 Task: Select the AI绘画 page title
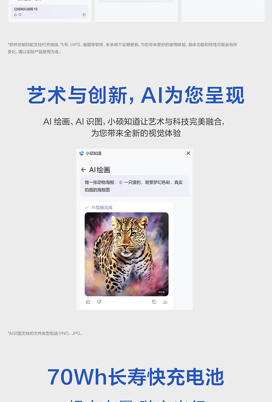tap(100, 170)
